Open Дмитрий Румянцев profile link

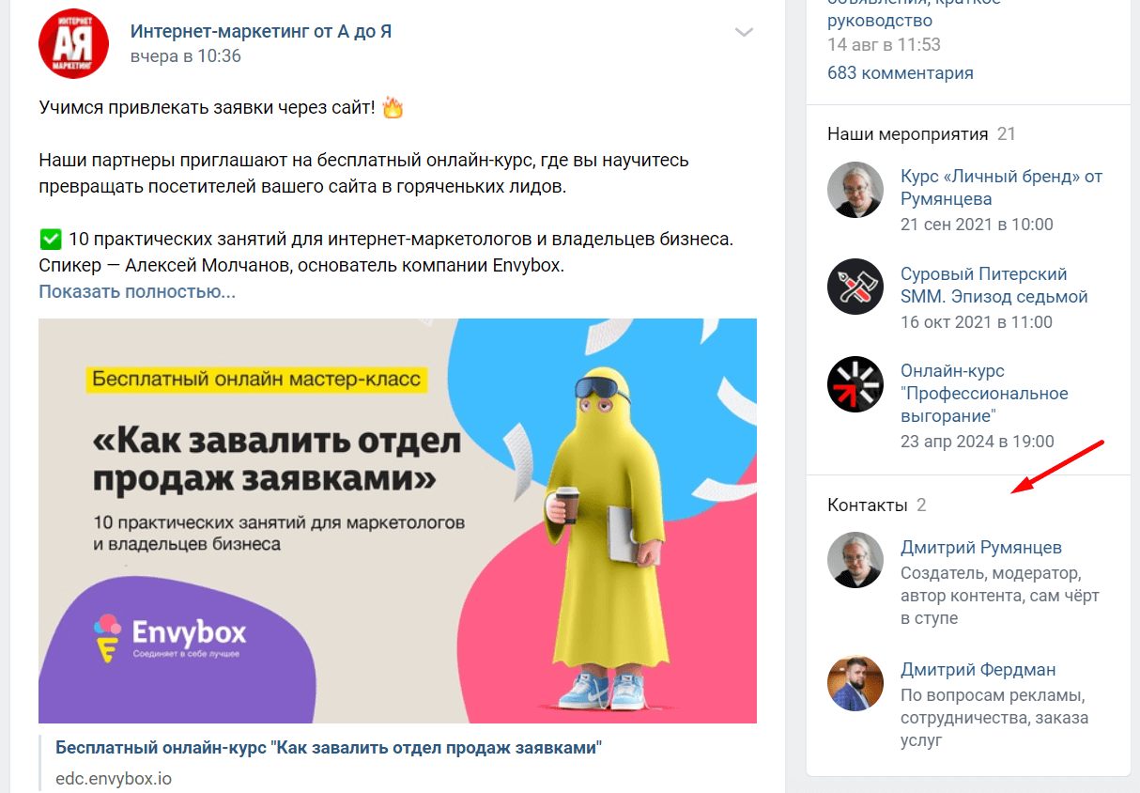(981, 547)
